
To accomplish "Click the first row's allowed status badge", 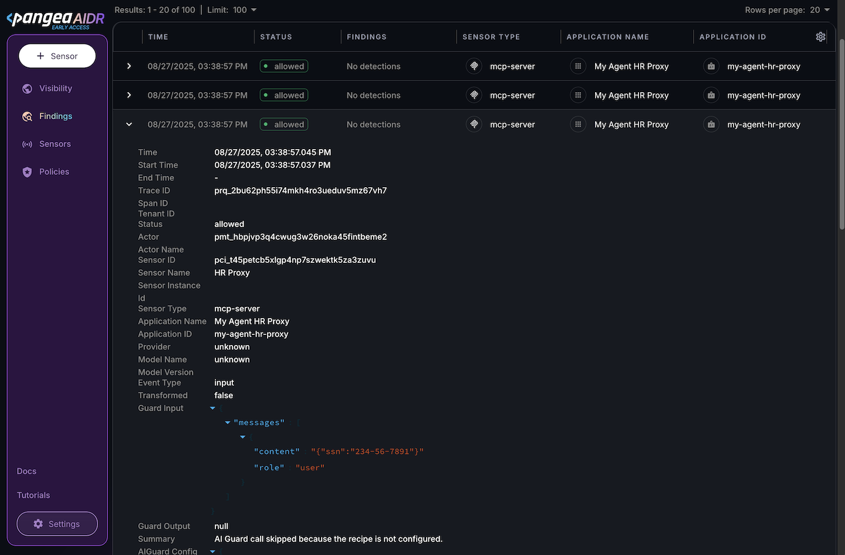I will click(x=284, y=66).
